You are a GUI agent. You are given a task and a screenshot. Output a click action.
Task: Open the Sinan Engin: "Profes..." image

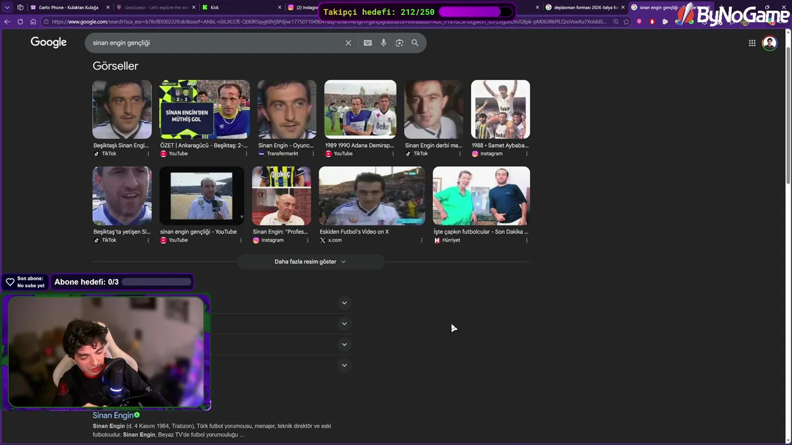(282, 196)
